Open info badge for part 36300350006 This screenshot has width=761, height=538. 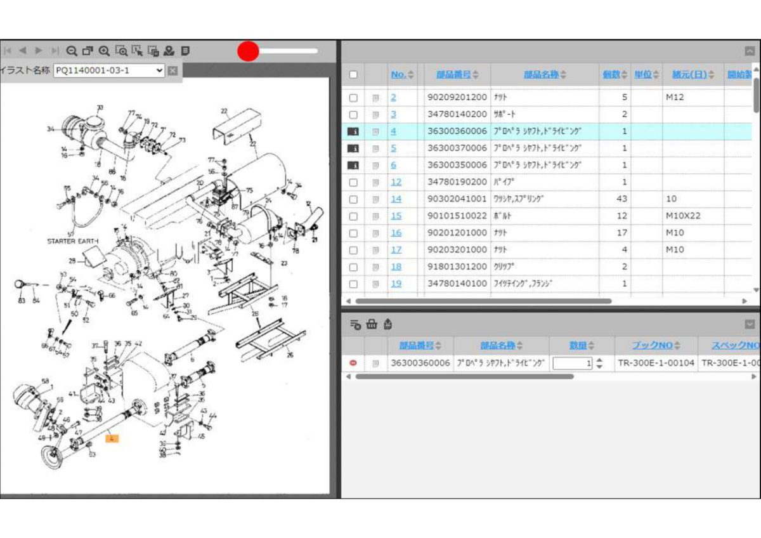coord(353,165)
